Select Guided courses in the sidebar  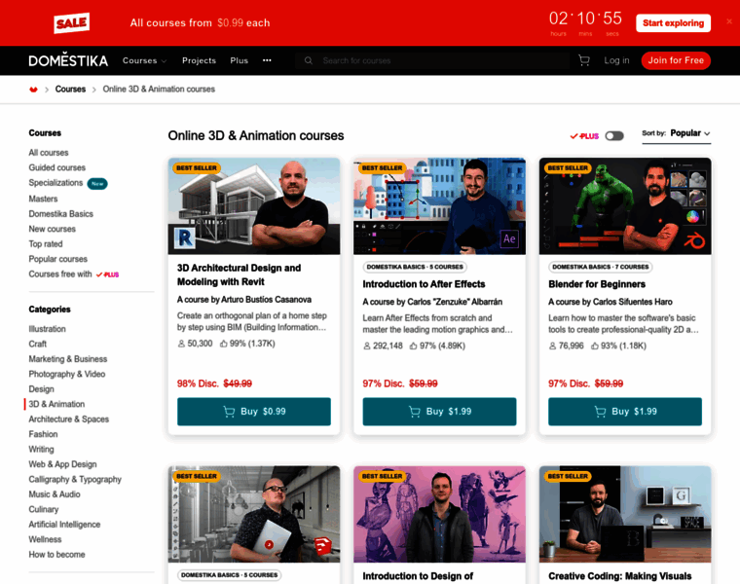click(57, 168)
